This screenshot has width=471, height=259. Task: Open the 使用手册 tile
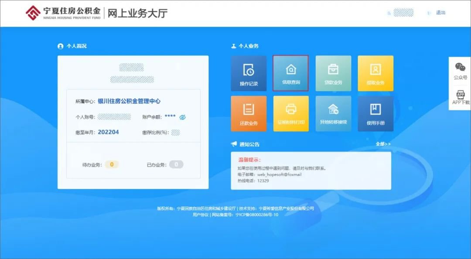[x=375, y=113]
